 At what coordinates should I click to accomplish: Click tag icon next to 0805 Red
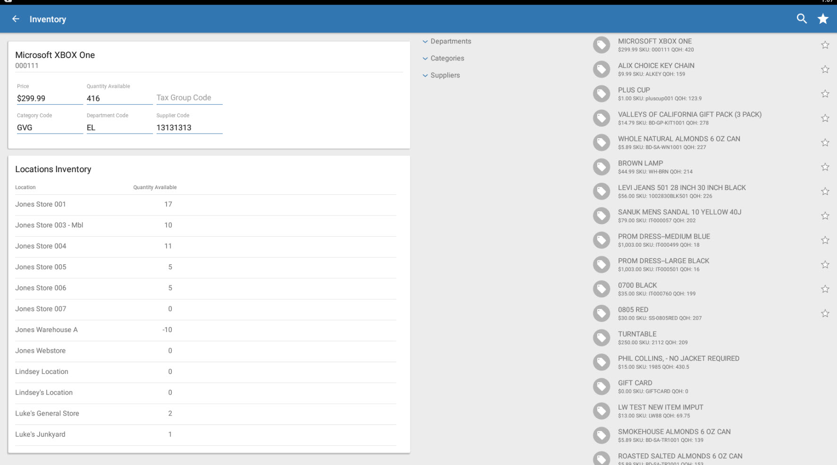tap(602, 313)
